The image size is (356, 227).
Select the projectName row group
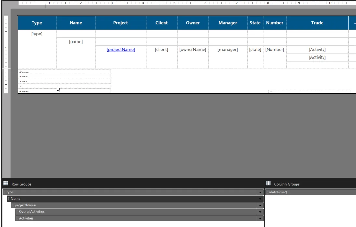[x=134, y=205]
